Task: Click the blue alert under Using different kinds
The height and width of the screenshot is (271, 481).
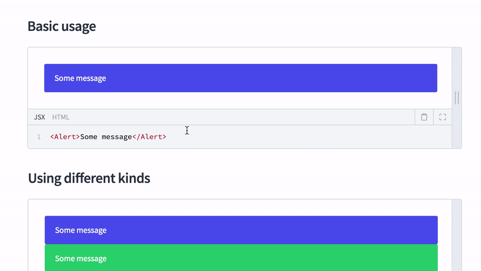Action: 240,230
